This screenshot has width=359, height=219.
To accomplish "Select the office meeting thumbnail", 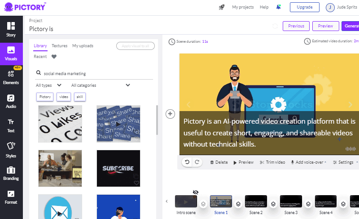I will pos(60,168).
